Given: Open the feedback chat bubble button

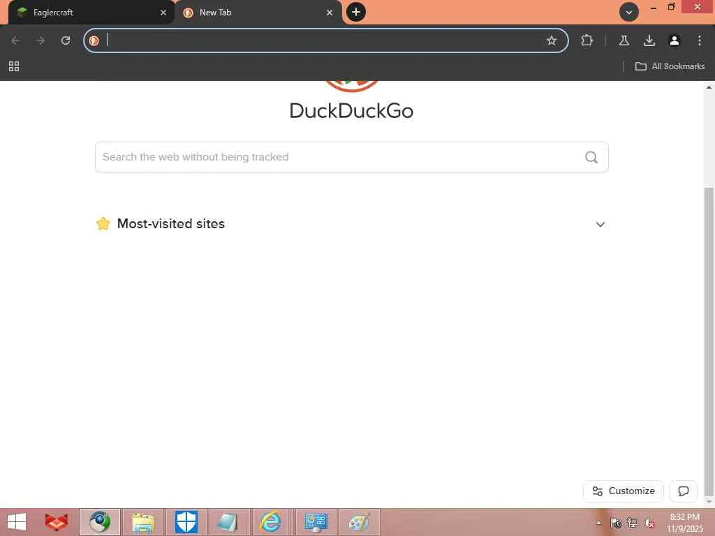Looking at the screenshot, I should pos(683,491).
